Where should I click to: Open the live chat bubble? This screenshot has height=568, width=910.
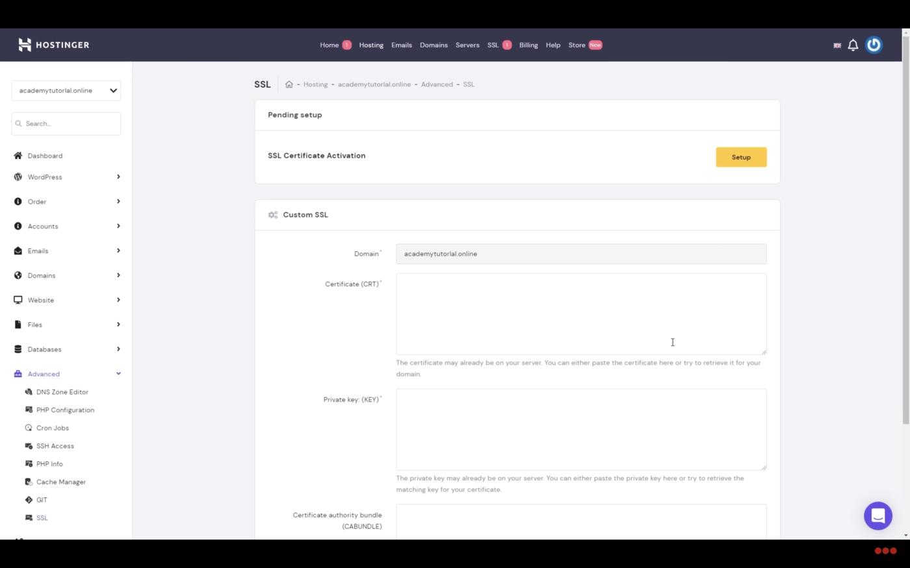click(877, 516)
